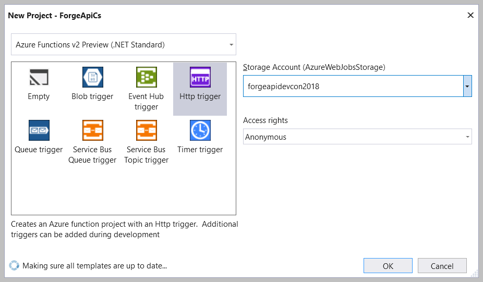Screen dimensions: 483x282
Task: Click the 'Making sure all templates' status text
Action: click(94, 266)
